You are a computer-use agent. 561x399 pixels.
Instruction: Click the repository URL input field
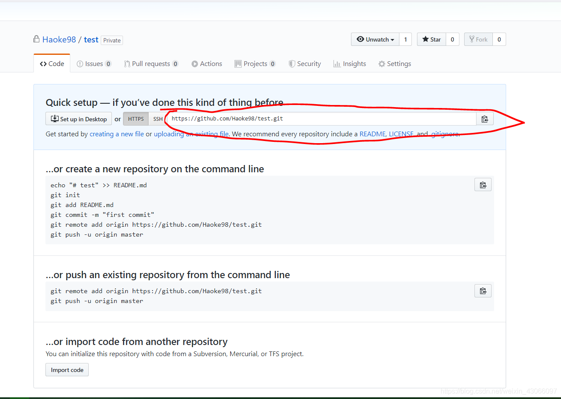321,119
